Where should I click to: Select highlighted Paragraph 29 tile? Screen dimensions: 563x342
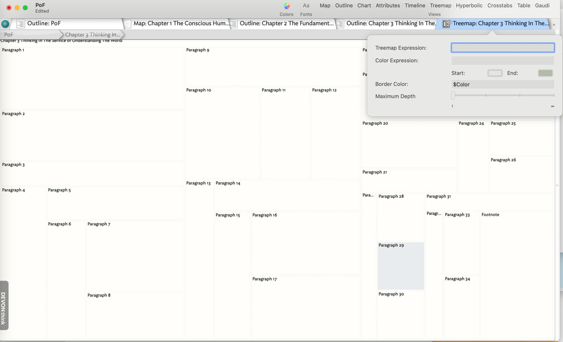click(x=401, y=266)
